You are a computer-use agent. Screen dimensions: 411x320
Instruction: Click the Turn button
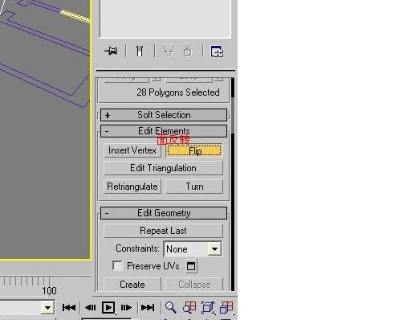(194, 187)
